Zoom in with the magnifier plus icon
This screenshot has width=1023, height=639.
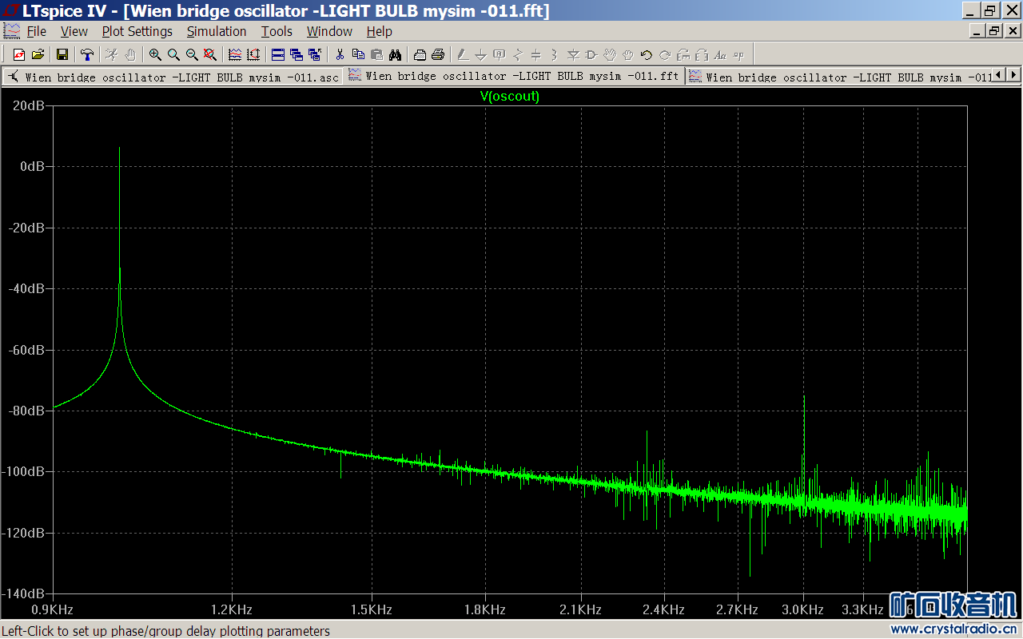click(155, 54)
